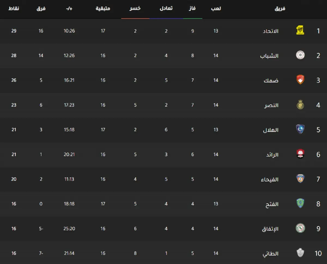327x264 pixels.
Task: Open the النصر team name link
Action: 271,105
